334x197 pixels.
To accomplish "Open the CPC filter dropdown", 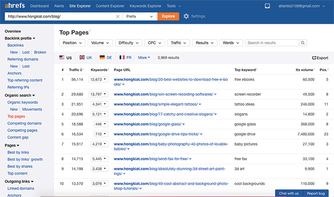I will (155, 43).
